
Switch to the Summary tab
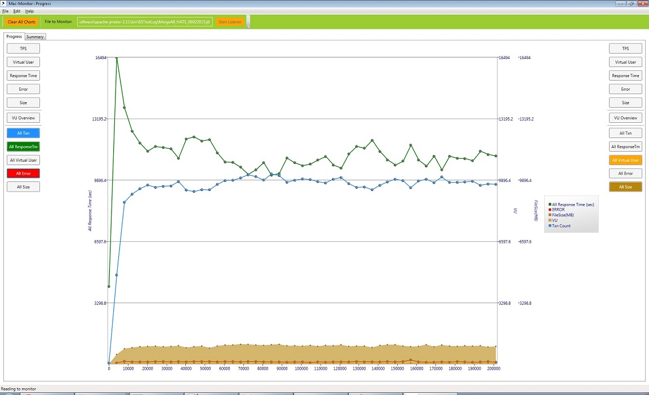tap(35, 37)
